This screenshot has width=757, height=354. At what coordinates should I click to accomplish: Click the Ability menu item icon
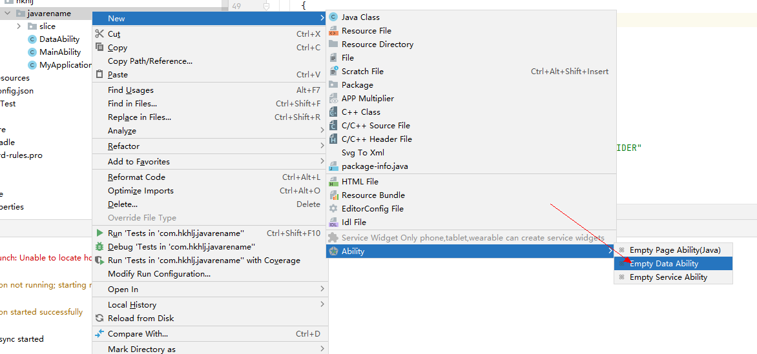tap(333, 251)
